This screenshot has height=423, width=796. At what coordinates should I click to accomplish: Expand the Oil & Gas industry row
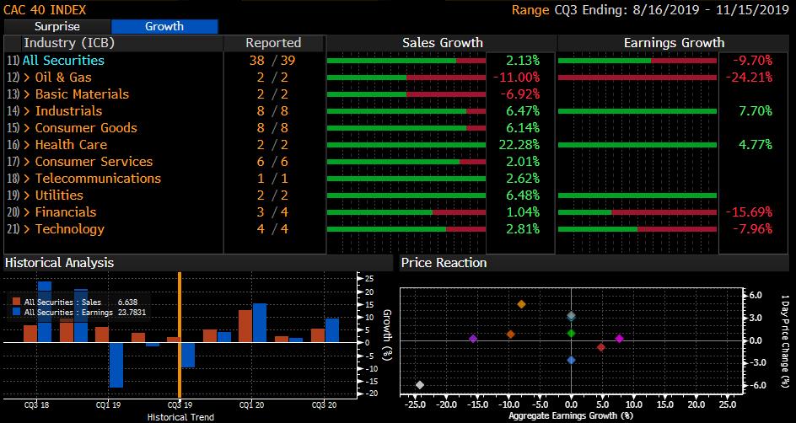[63, 78]
